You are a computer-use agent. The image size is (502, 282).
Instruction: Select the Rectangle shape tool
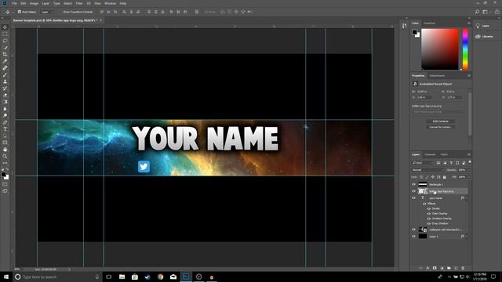(x=5, y=143)
